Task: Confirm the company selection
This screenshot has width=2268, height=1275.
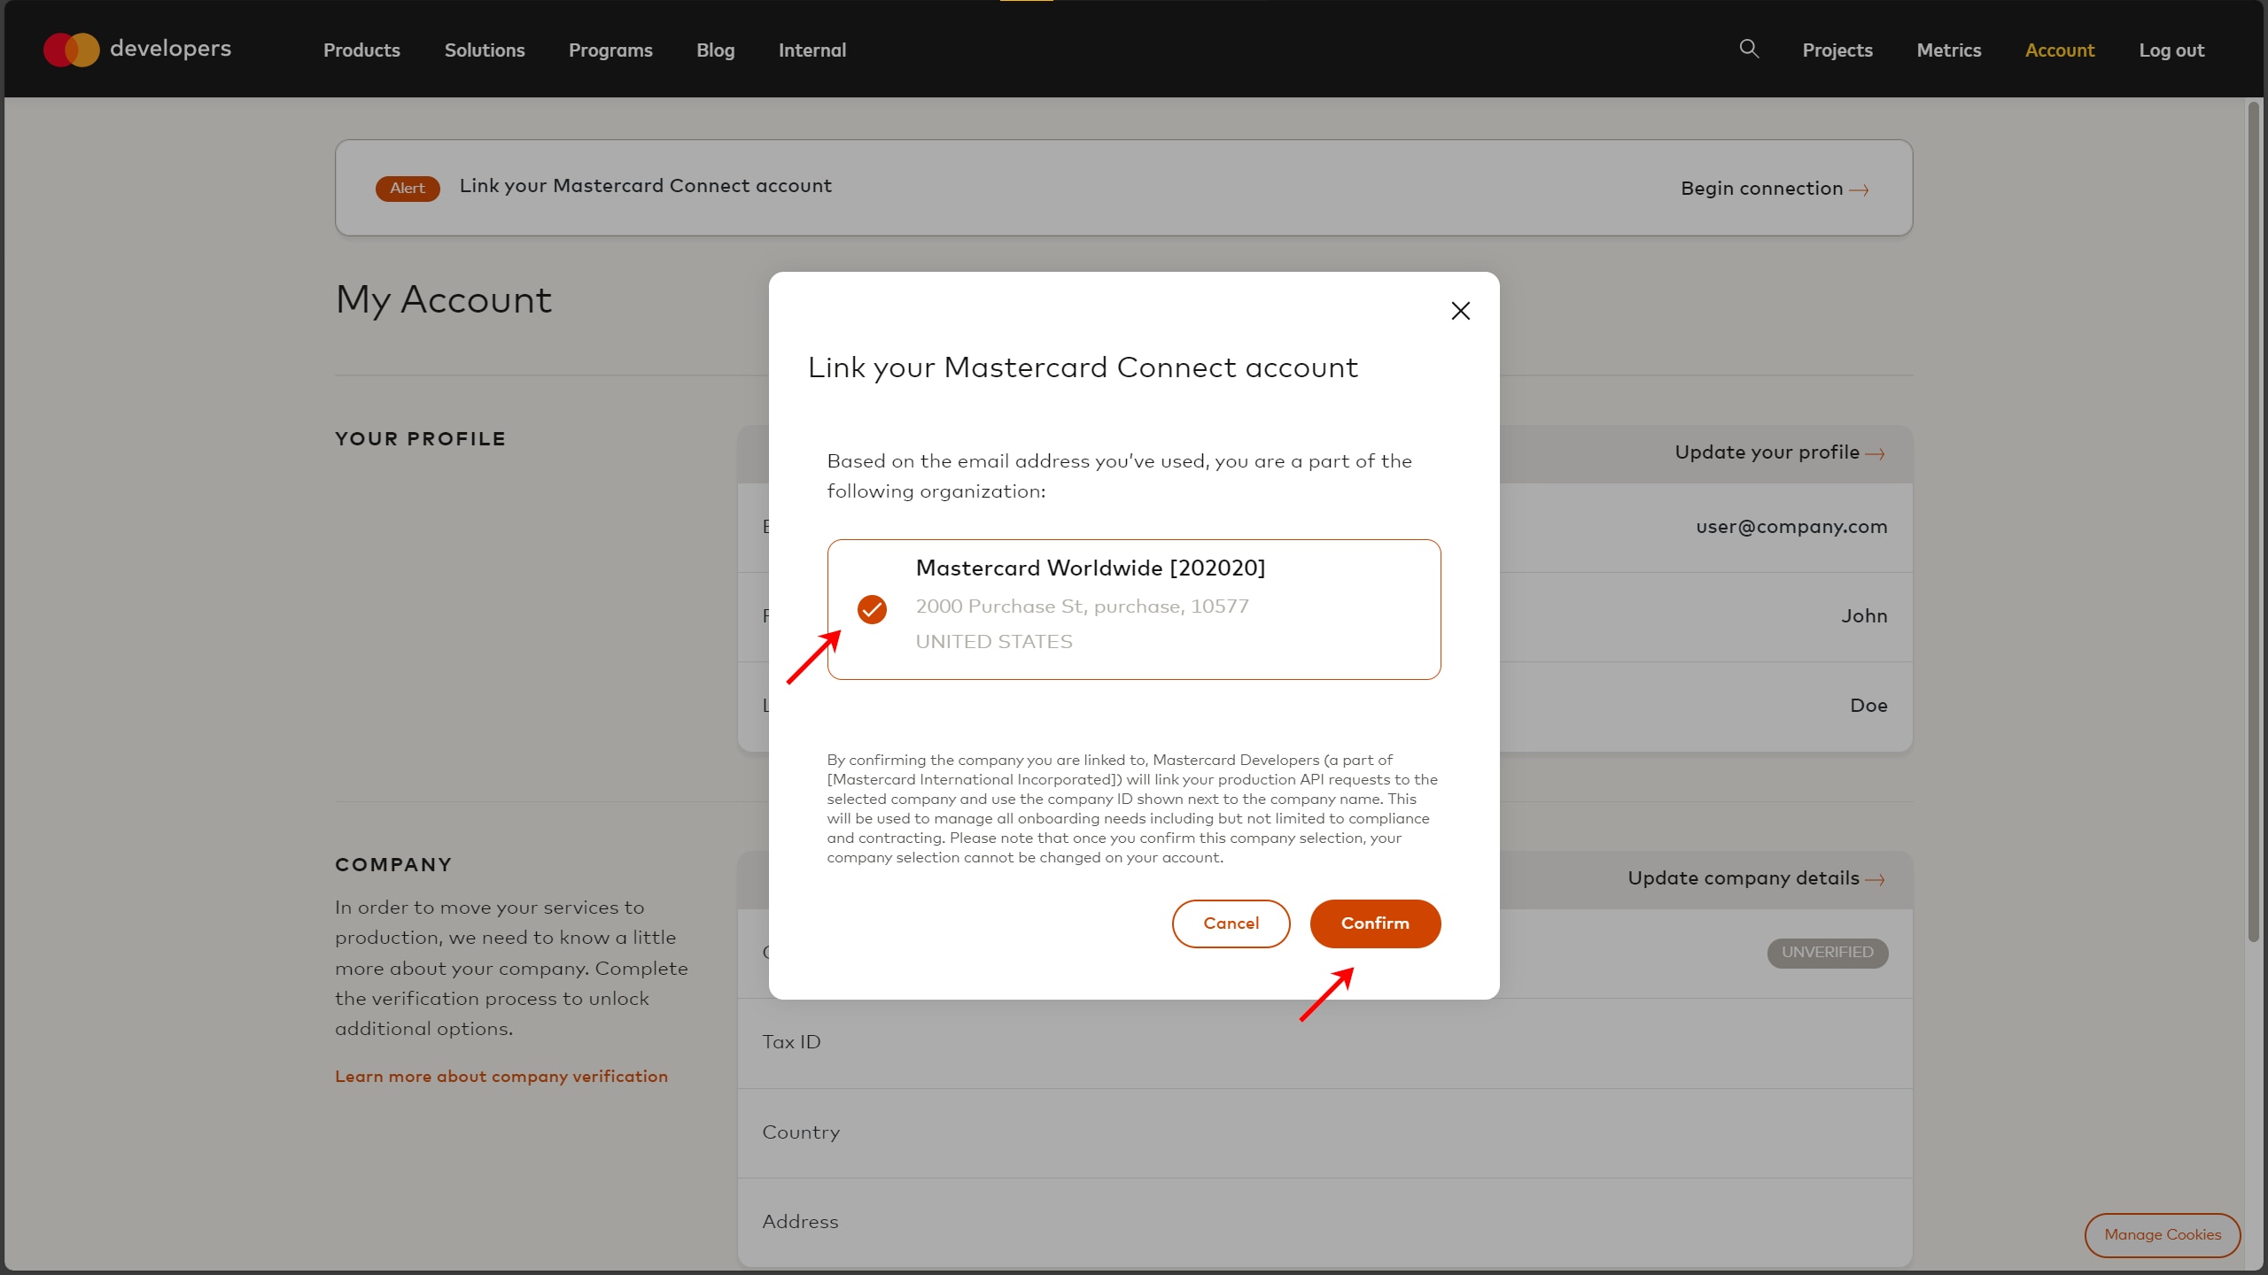Action: tap(1375, 923)
